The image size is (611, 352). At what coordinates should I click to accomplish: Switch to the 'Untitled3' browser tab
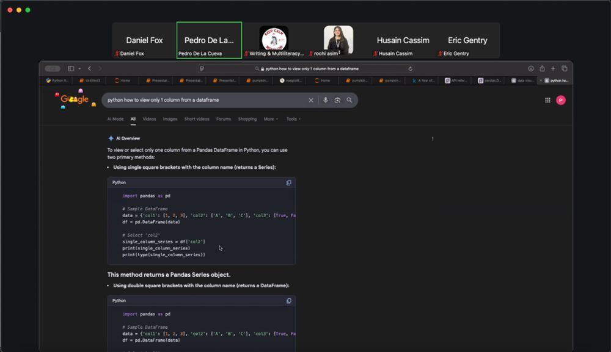tap(90, 81)
